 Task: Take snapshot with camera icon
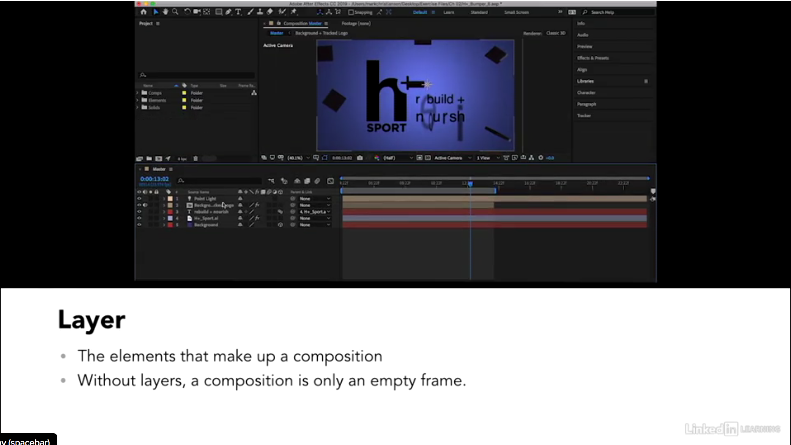[360, 158]
